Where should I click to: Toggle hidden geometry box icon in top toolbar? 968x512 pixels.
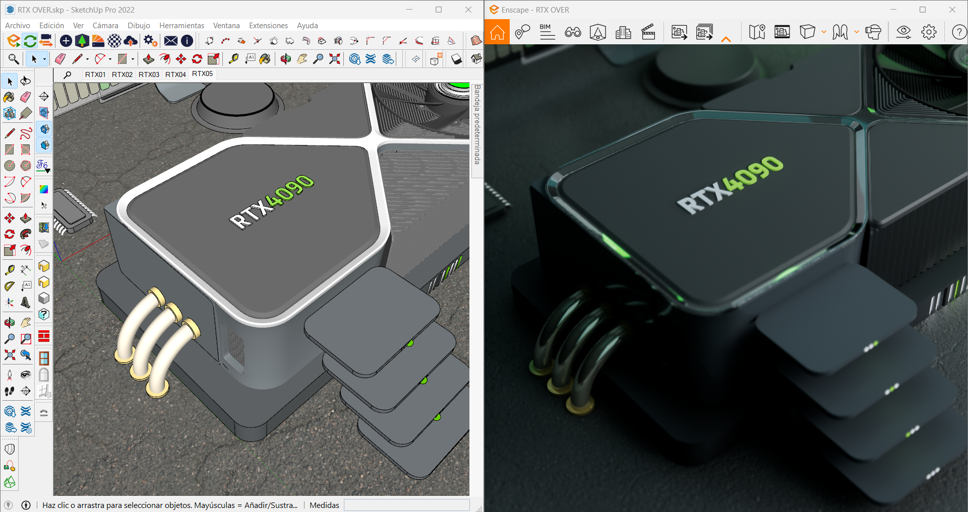pos(435,59)
